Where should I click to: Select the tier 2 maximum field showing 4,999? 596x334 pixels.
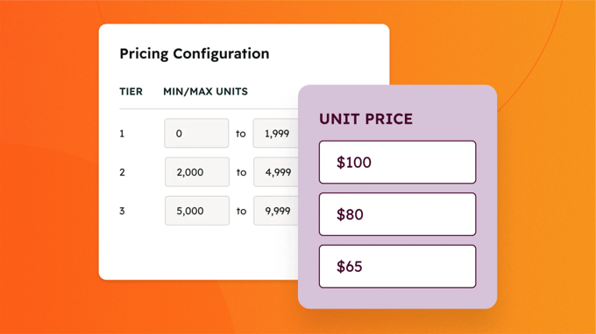(276, 171)
